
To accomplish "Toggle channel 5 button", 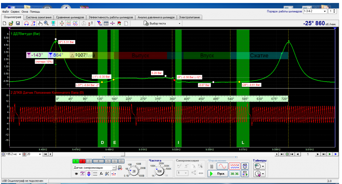I will click(108, 161).
